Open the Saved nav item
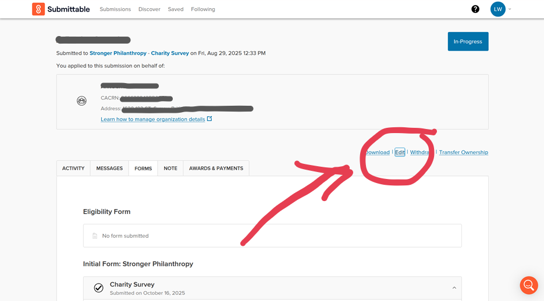This screenshot has width=544, height=301. [175, 9]
